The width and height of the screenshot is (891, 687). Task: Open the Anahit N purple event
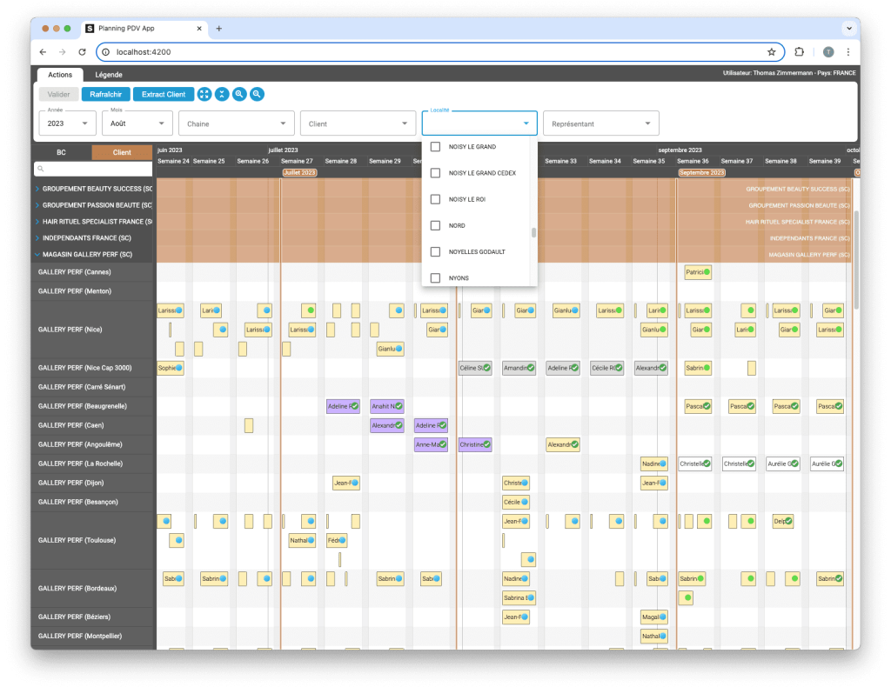pyautogui.click(x=387, y=406)
